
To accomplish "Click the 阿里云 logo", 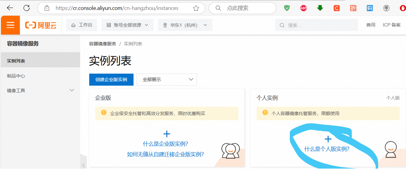I will tap(41, 25).
